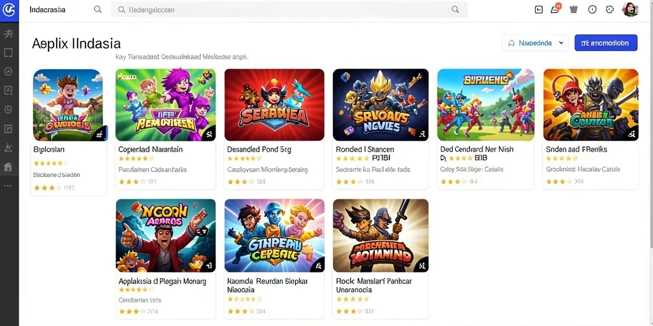653x326 pixels.
Task: Open the user profile avatar
Action: [x=630, y=9]
